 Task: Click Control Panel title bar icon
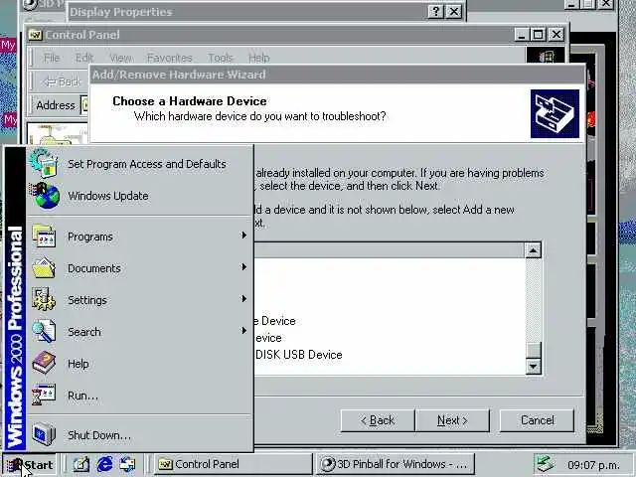point(36,35)
